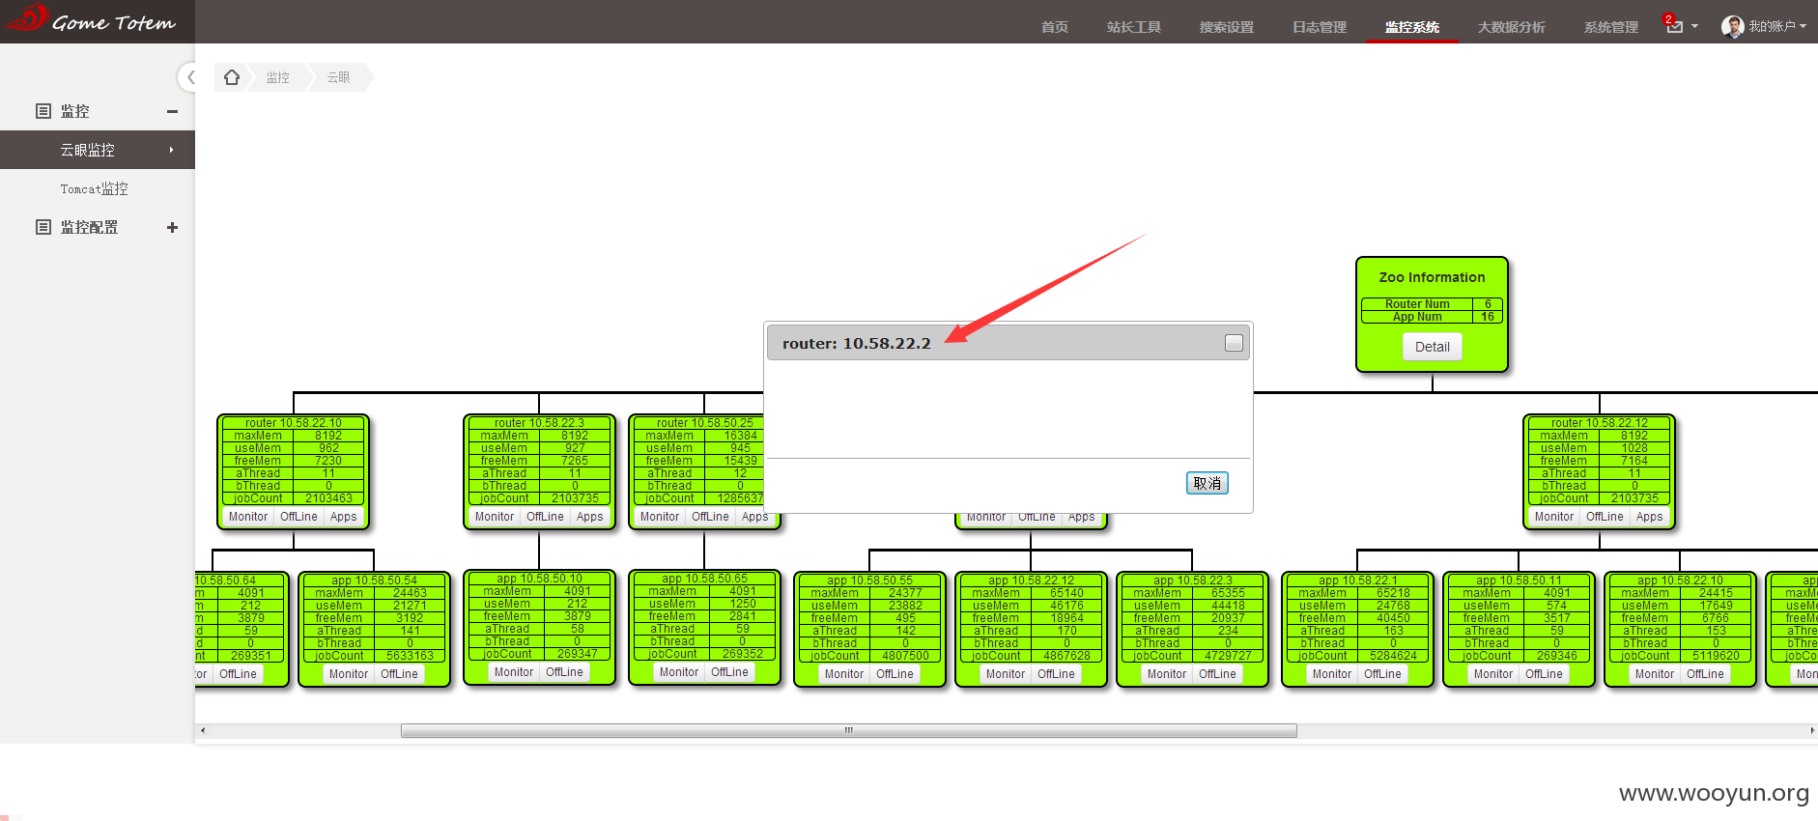Click Apps on router 10.58.50.25

(x=754, y=517)
